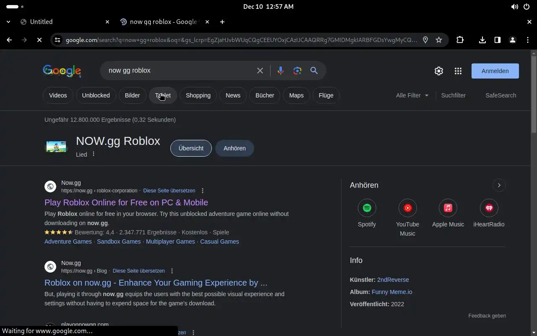Filter results by Flüge
537x336 pixels.
click(x=326, y=95)
